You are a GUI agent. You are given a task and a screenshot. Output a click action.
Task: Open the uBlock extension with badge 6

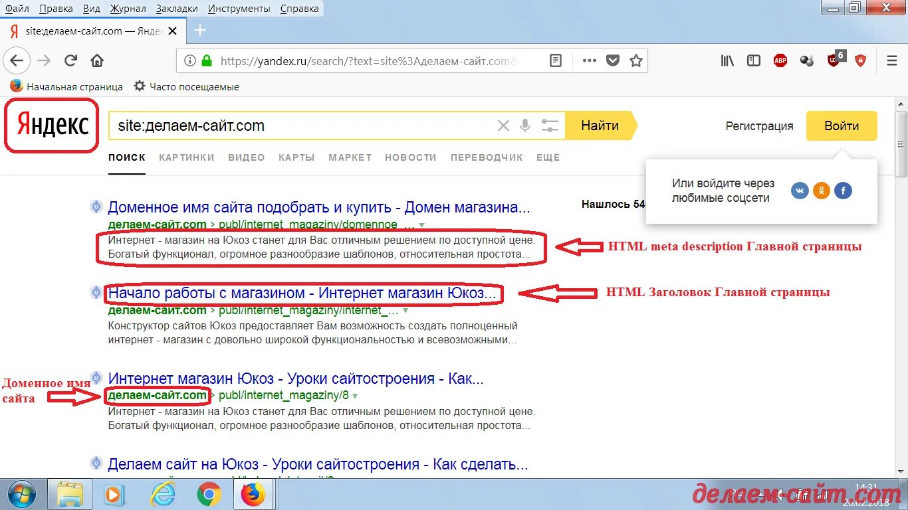click(x=835, y=60)
